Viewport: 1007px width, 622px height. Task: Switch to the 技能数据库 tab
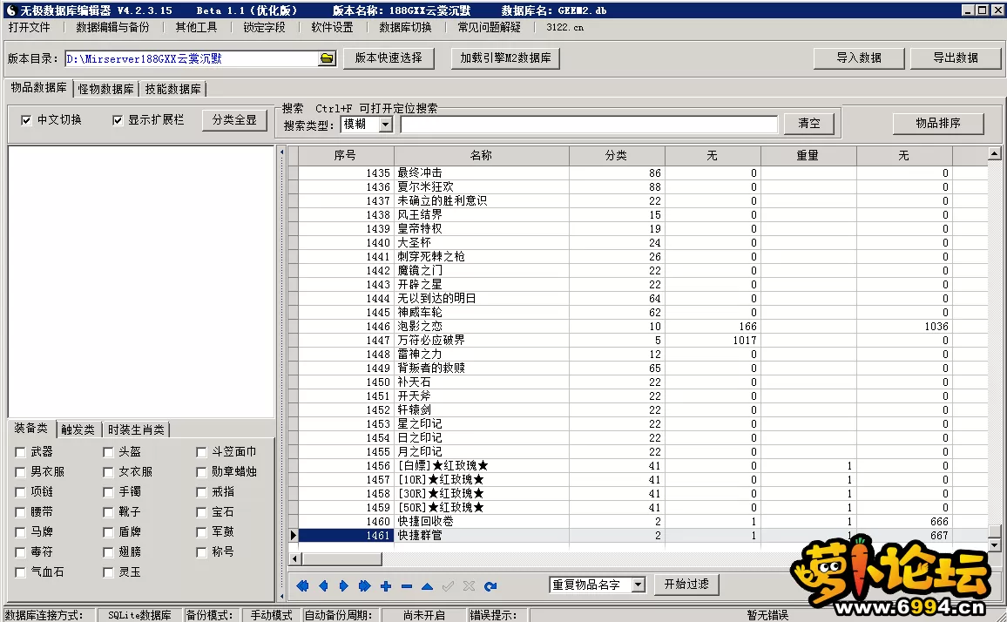172,89
